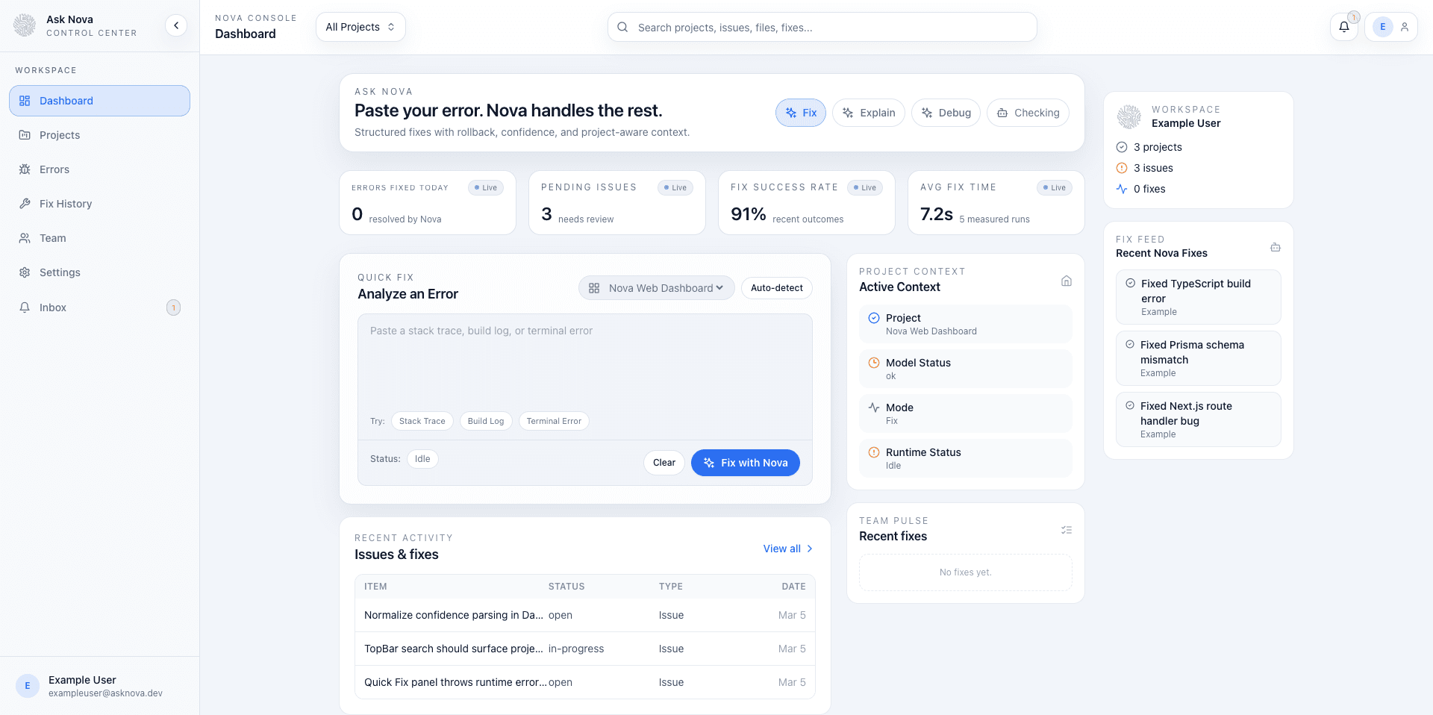Screen dimensions: 1433x715
Task: Select the Fix mode option
Action: click(x=800, y=113)
